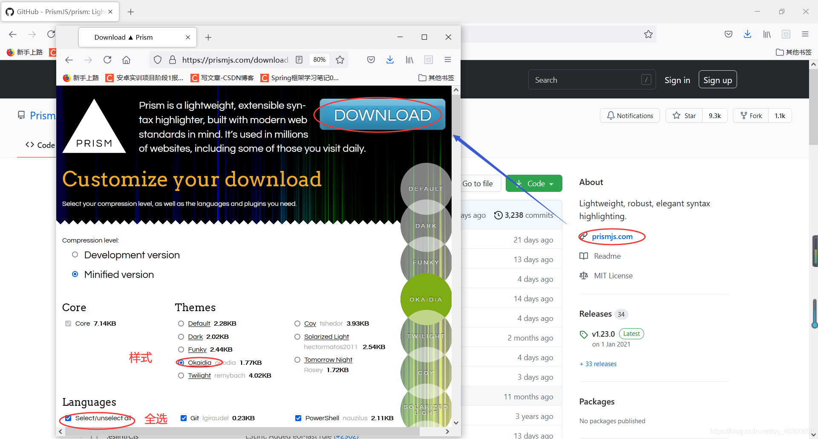This screenshot has width=818, height=439.
Task: Toggle the PowerShell language checkbox
Action: pos(298,418)
